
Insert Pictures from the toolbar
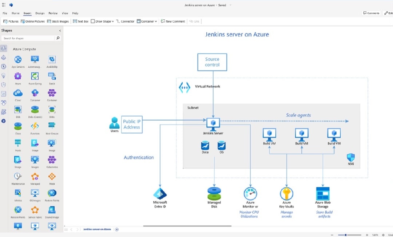point(11,21)
